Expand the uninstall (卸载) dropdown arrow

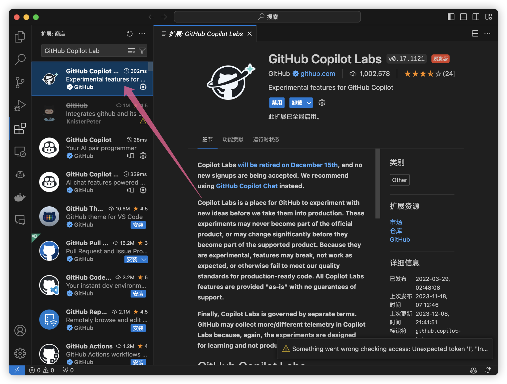point(309,103)
